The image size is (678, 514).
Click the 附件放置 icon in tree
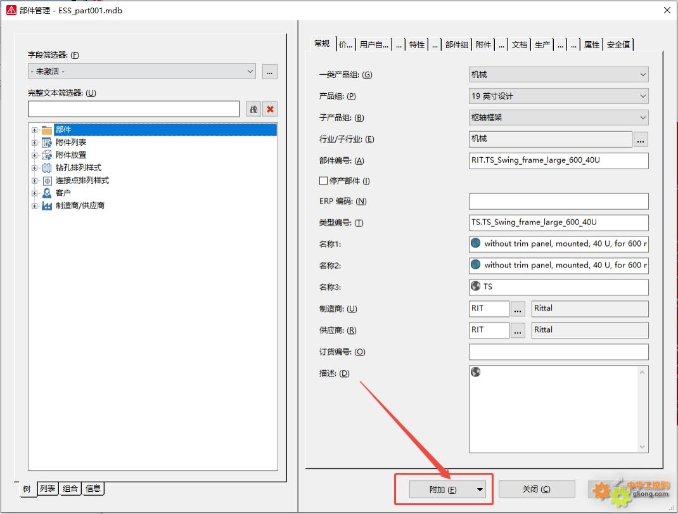coord(47,155)
